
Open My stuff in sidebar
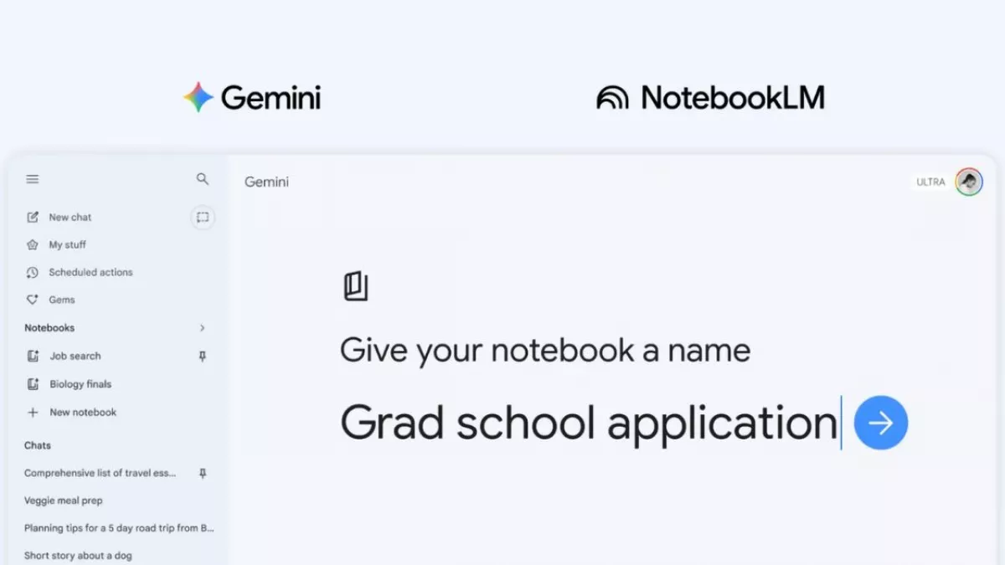(67, 245)
